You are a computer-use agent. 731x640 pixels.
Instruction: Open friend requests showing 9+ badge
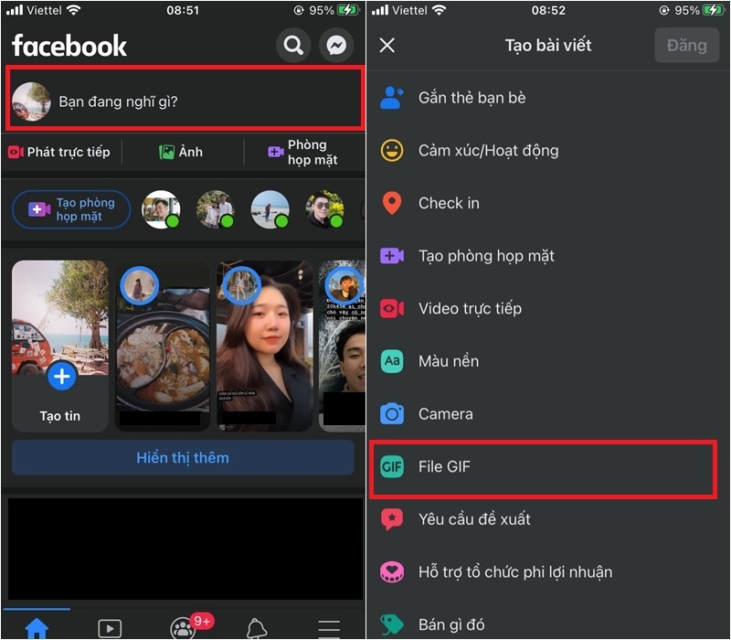(183, 627)
